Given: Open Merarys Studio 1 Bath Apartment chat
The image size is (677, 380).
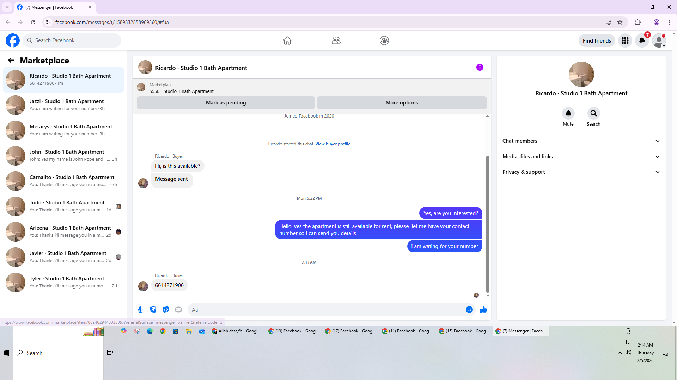Looking at the screenshot, I should point(63,130).
